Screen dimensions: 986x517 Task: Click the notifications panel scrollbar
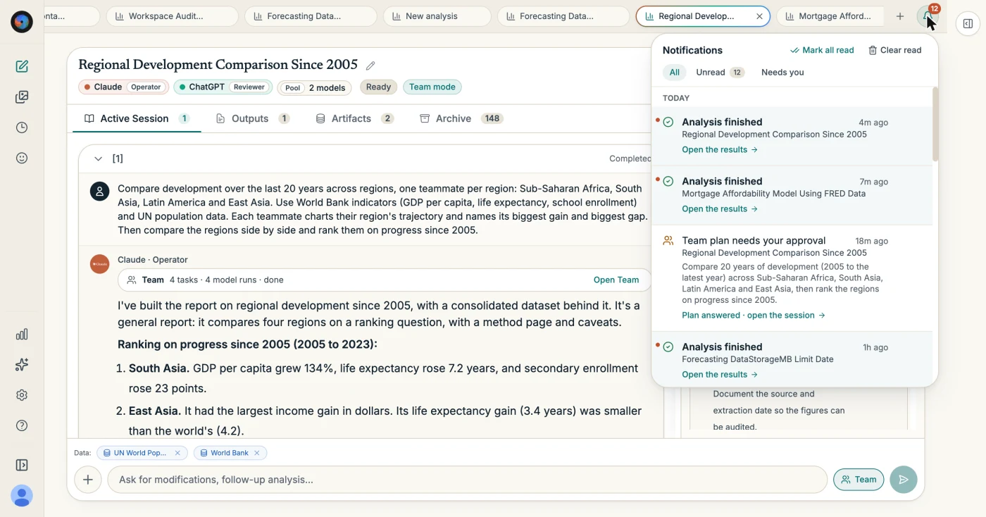tap(935, 125)
